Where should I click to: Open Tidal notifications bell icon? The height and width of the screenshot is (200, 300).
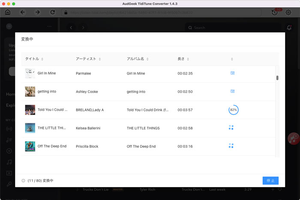point(289,28)
